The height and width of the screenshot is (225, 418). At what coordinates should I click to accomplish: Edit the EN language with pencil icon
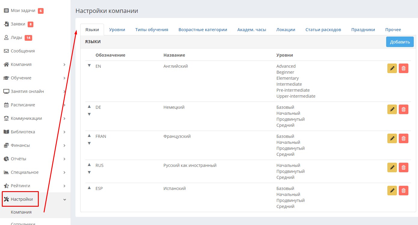(392, 68)
